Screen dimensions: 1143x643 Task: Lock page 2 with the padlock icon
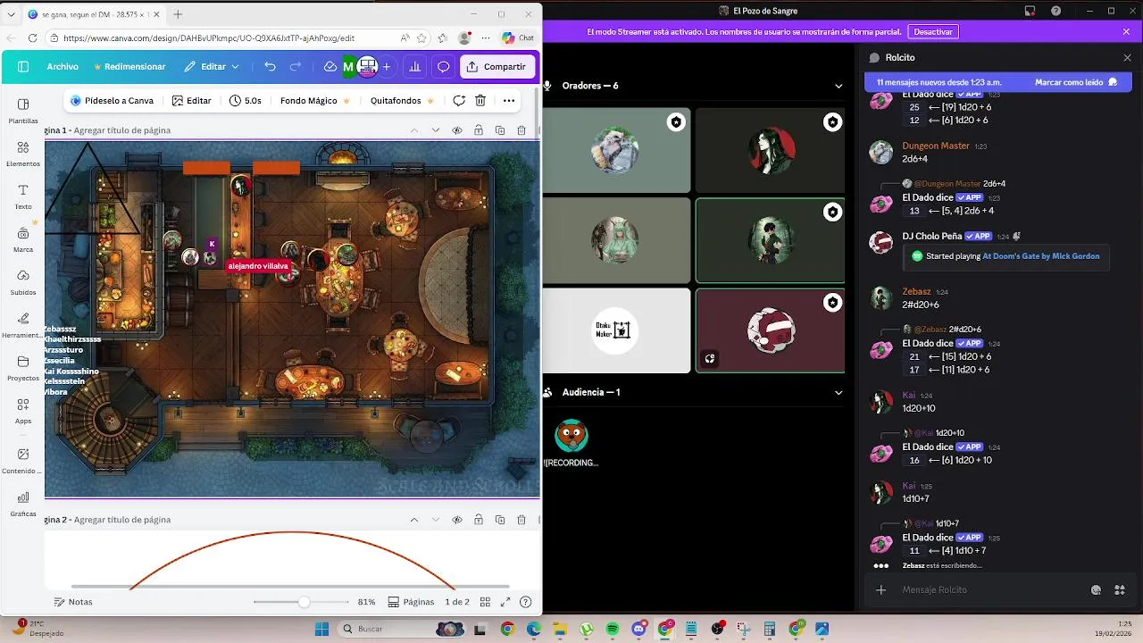pyautogui.click(x=479, y=520)
